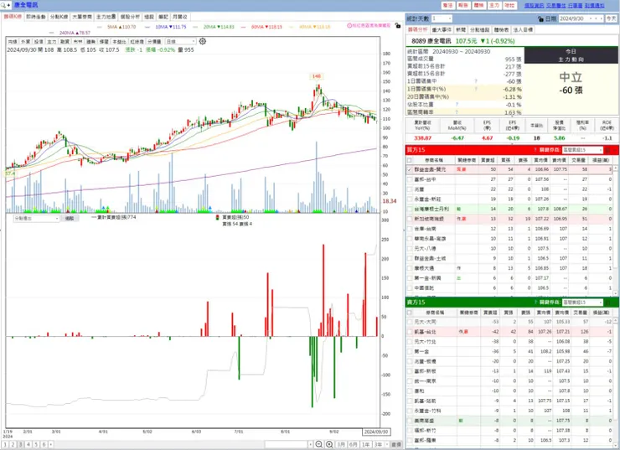This screenshot has height=450, width=620.
Task: Click the 3月 range button
Action: click(x=341, y=444)
